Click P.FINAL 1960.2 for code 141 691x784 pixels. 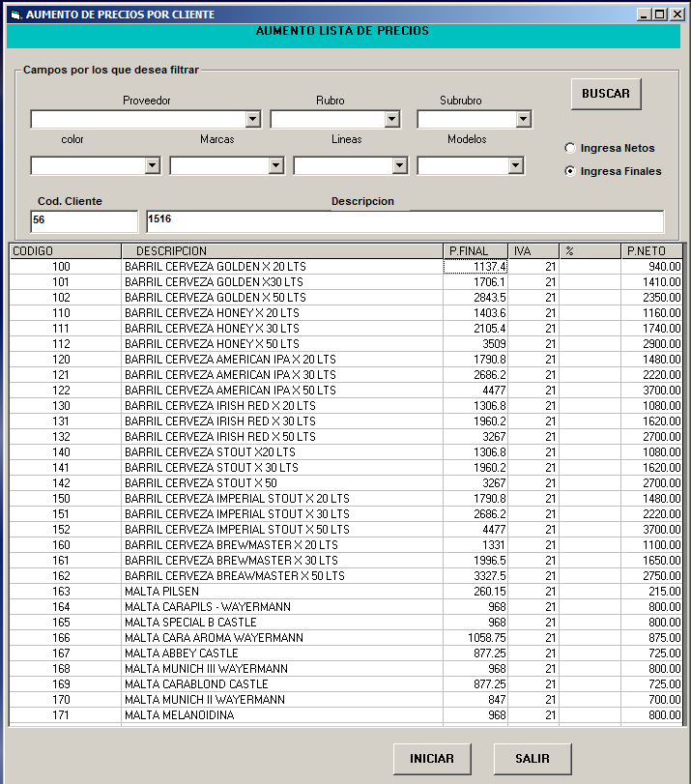pos(475,468)
